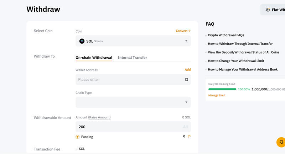285x154 pixels.
Task: Click the Funding balance value 0
Action: [184, 137]
